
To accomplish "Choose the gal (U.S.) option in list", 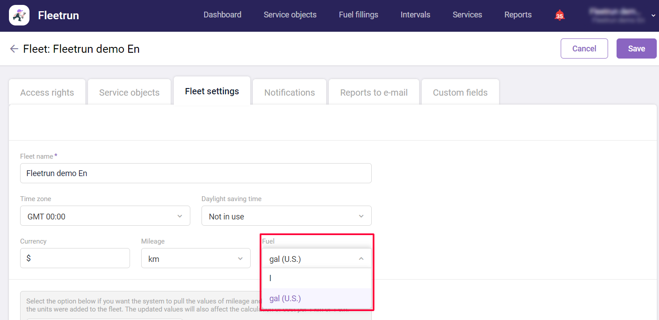I will coord(316,299).
